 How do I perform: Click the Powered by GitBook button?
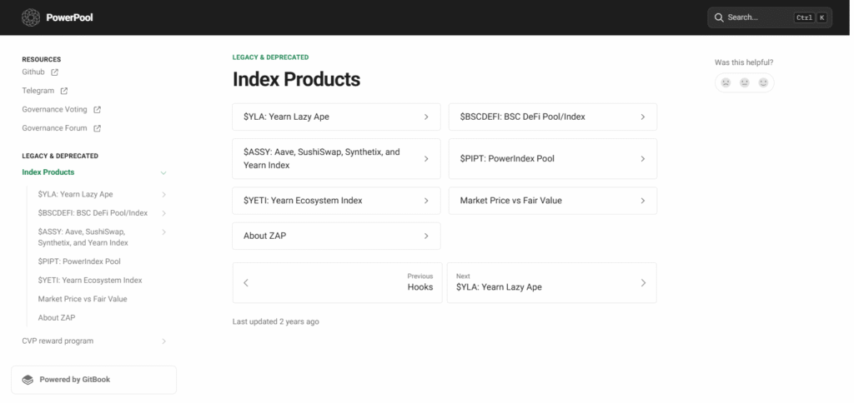click(93, 380)
